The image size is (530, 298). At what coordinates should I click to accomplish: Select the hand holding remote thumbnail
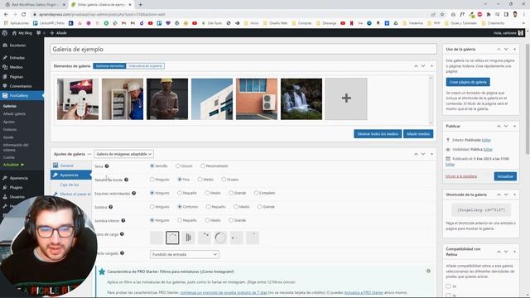point(78,99)
